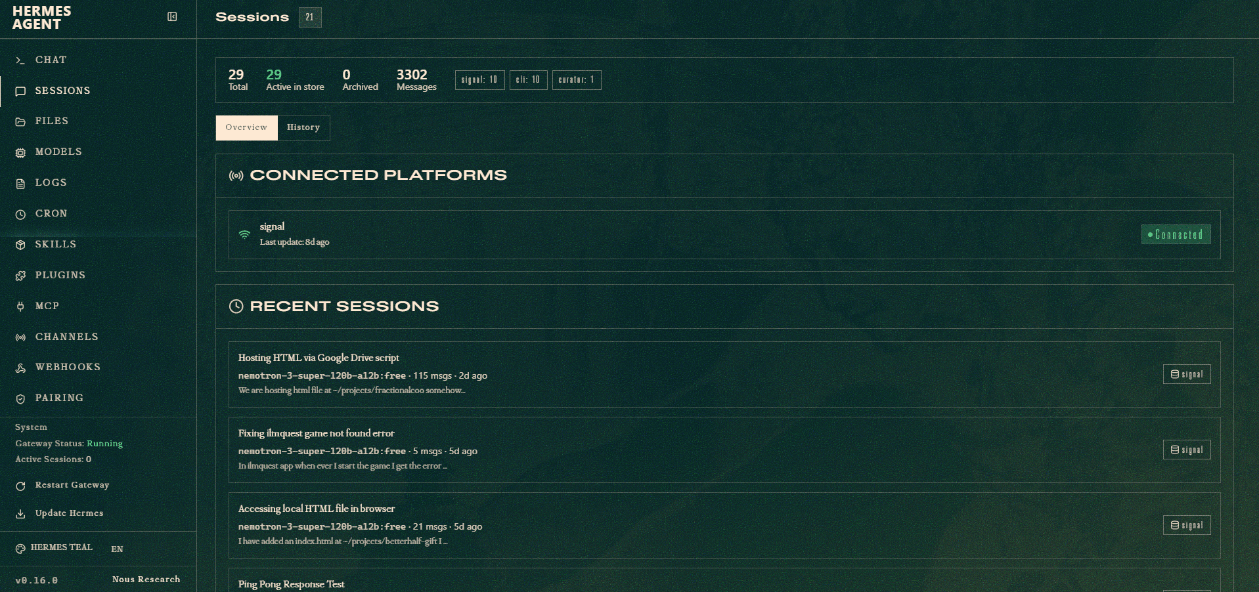The image size is (1259, 592).
Task: Open the Skills cube icon
Action: [20, 245]
